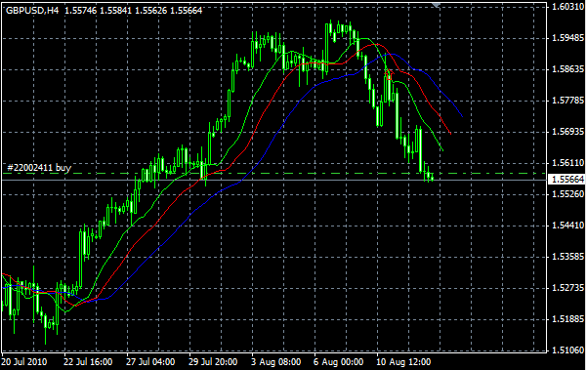Screen dimensions: 587x370
Task: Click the 10 Aug 12:00 time label
Action: 404,362
